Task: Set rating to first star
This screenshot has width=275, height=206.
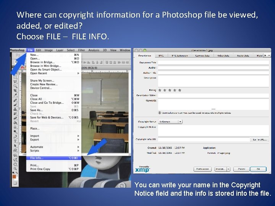Action: click(x=160, y=90)
